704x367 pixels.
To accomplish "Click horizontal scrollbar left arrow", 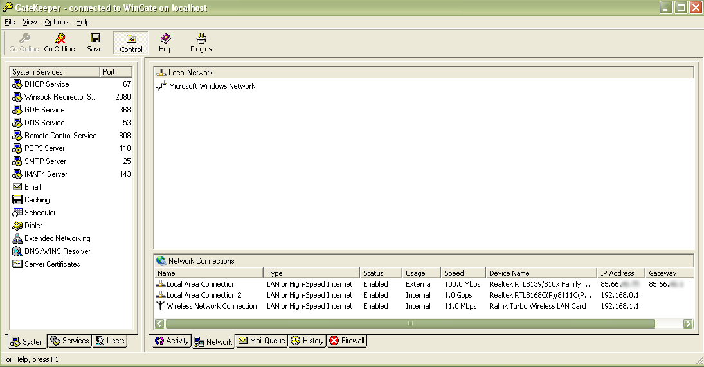I will tap(159, 323).
